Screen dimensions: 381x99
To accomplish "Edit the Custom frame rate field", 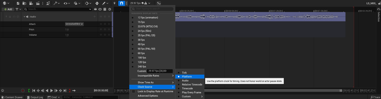I will [160, 71].
